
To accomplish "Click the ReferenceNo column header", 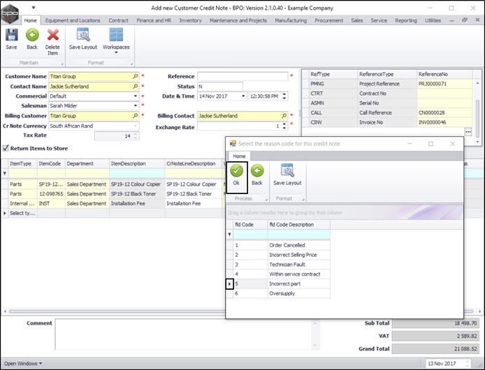I will click(444, 74).
